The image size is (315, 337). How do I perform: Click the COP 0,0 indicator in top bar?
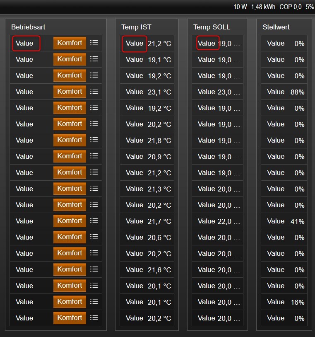pyautogui.click(x=290, y=7)
